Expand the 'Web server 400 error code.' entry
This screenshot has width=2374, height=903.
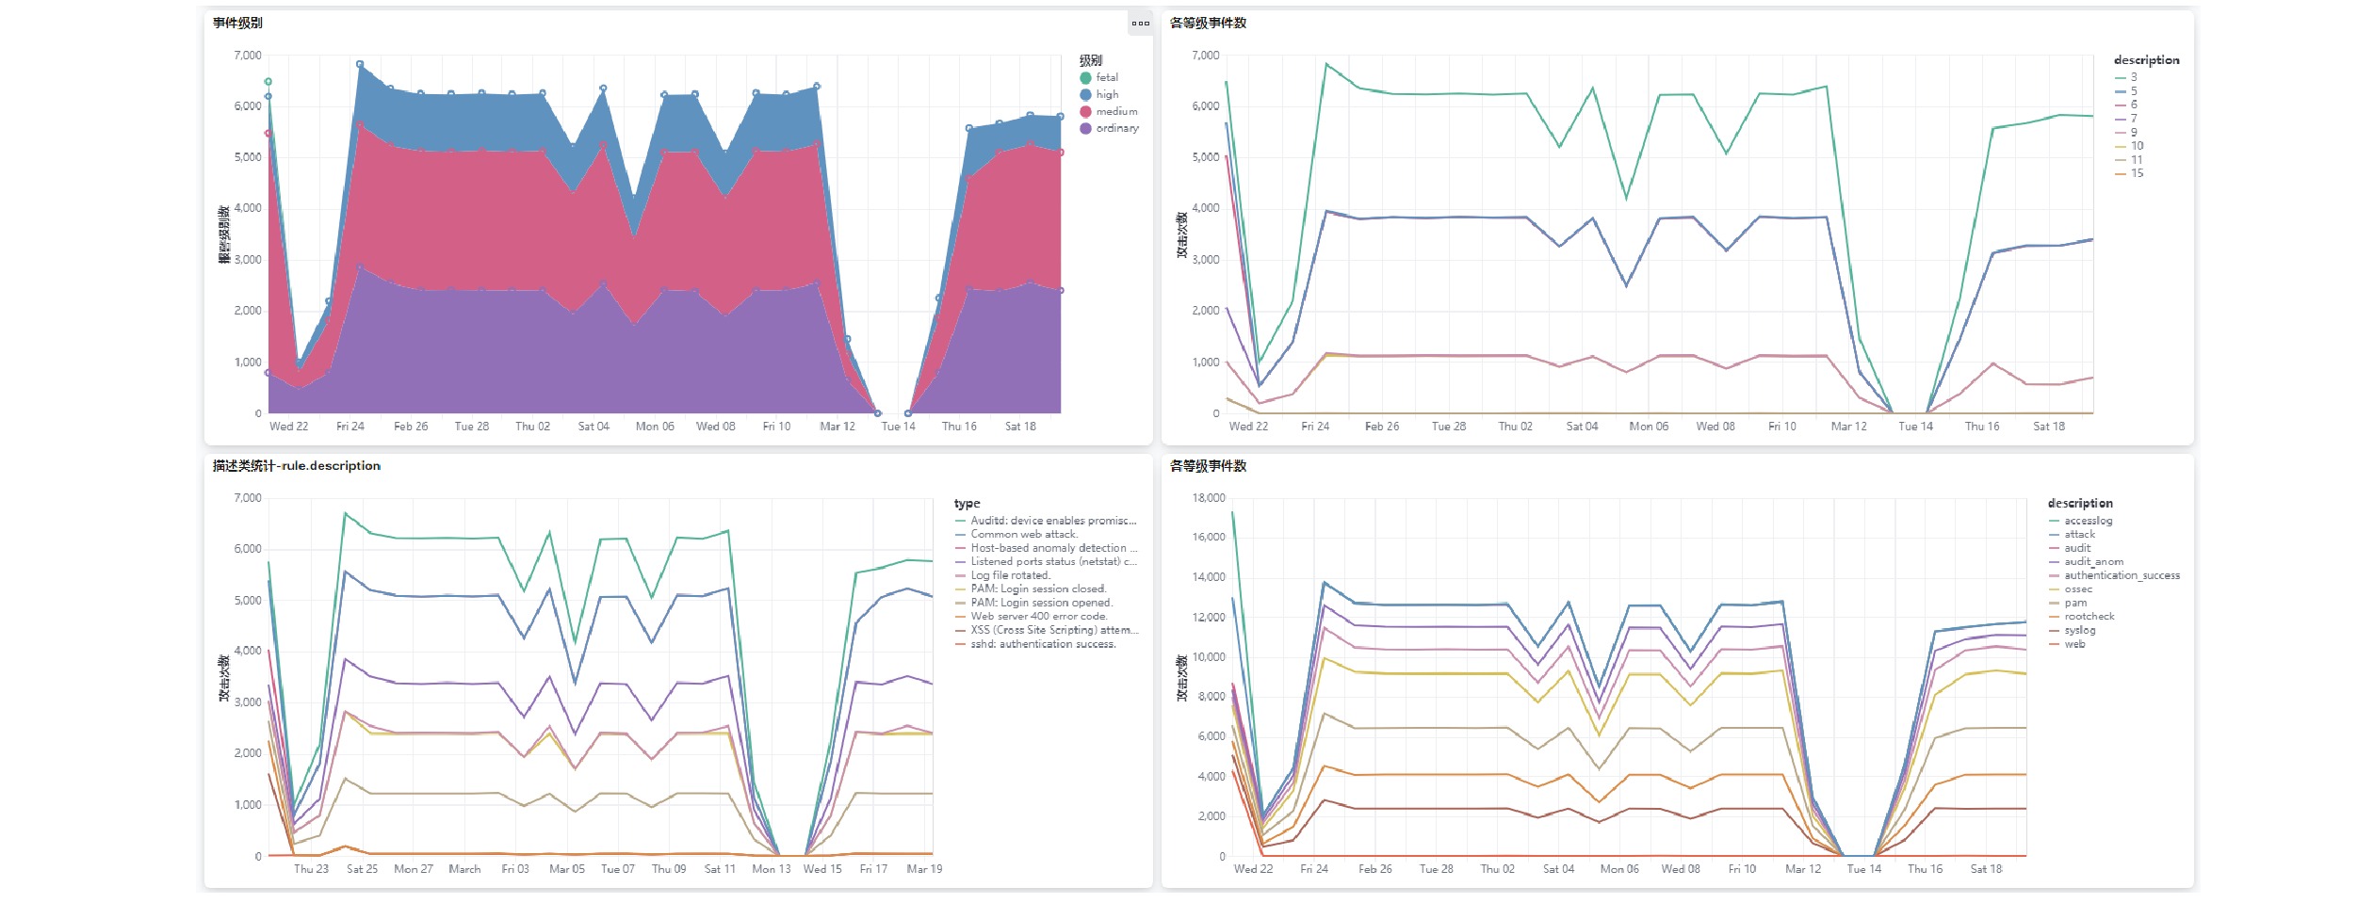pyautogui.click(x=1038, y=617)
